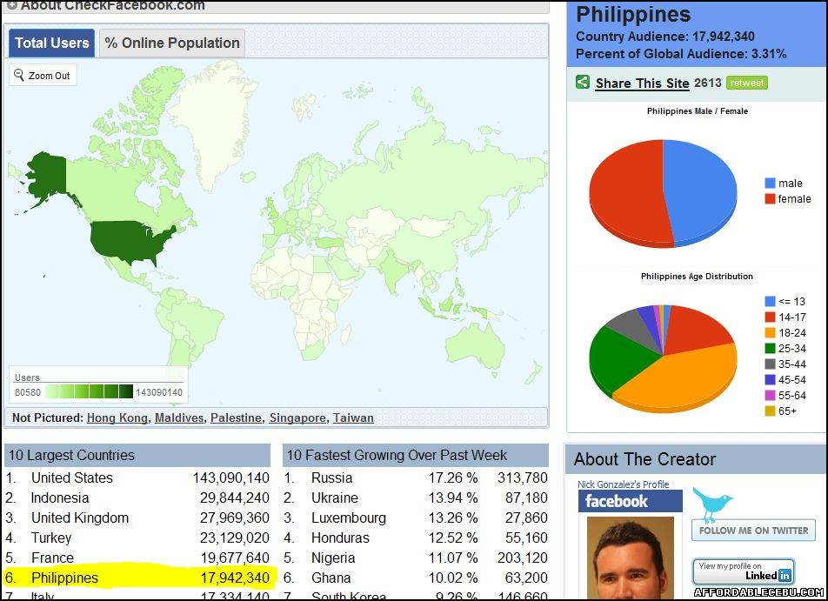Expand the About CheckFacebook.com section

(11, 5)
